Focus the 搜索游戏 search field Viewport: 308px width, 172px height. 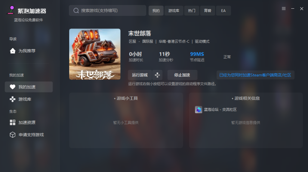pyautogui.click(x=107, y=10)
